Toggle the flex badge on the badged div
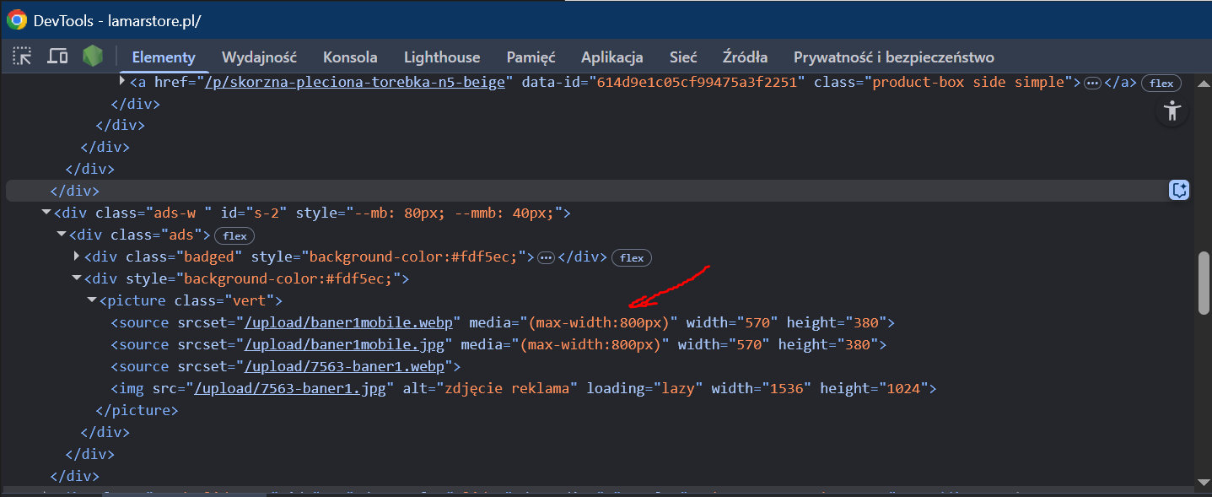 tap(632, 257)
